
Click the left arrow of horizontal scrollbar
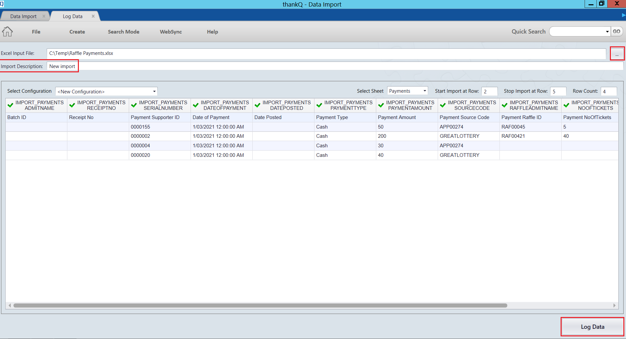[10, 305]
